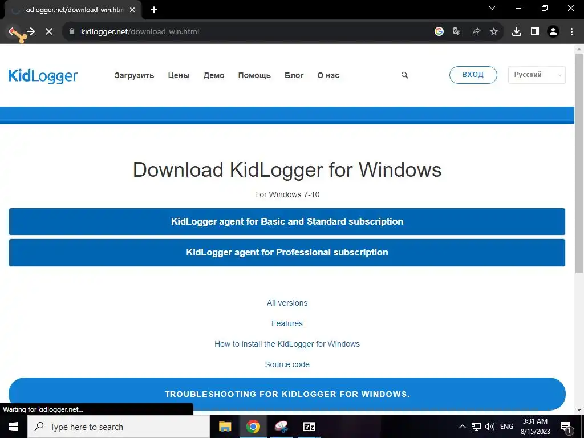Click the ENG input language indicator

click(506, 427)
